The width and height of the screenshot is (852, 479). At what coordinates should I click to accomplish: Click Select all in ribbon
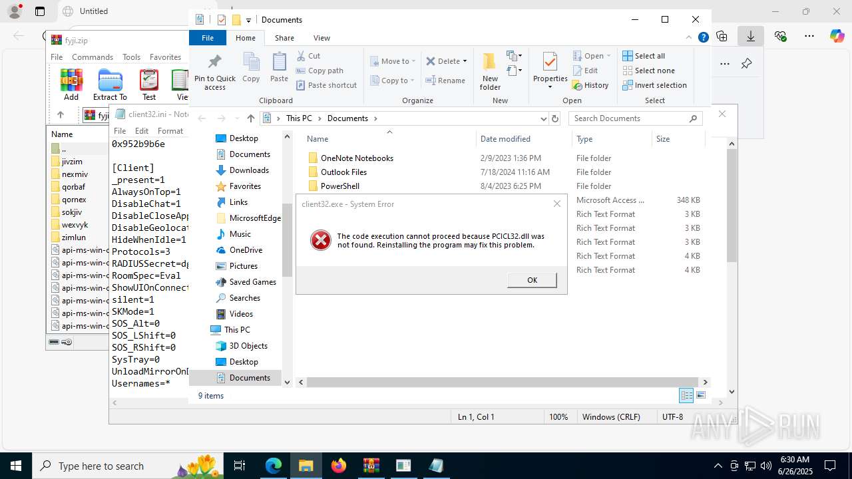tap(644, 56)
